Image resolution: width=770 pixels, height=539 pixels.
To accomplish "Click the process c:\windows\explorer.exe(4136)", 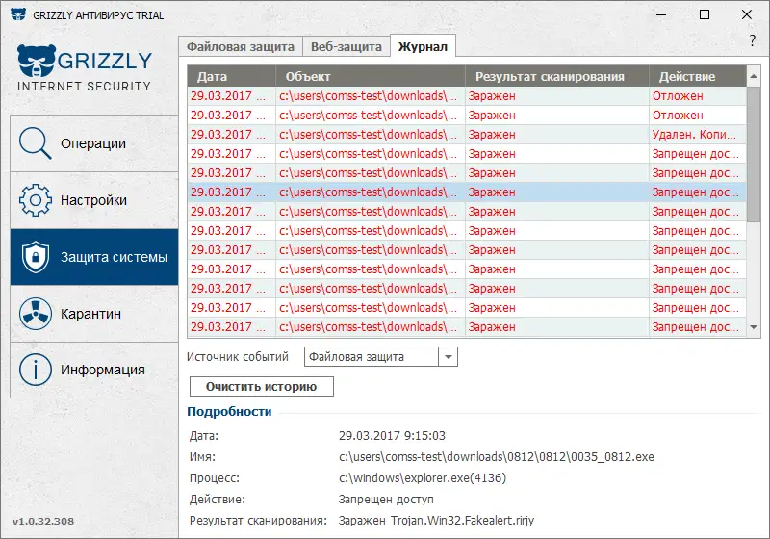I will [423, 478].
